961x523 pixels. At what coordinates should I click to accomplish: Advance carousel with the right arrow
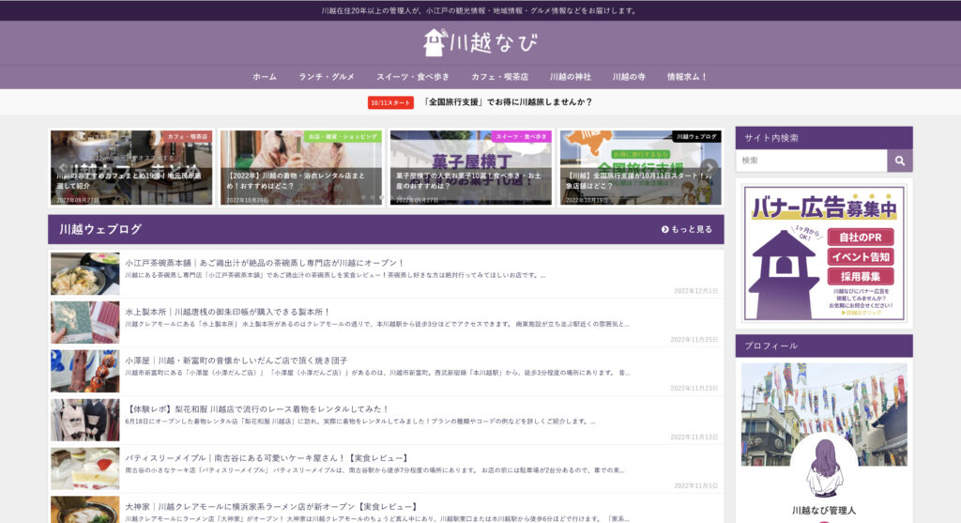click(x=710, y=168)
